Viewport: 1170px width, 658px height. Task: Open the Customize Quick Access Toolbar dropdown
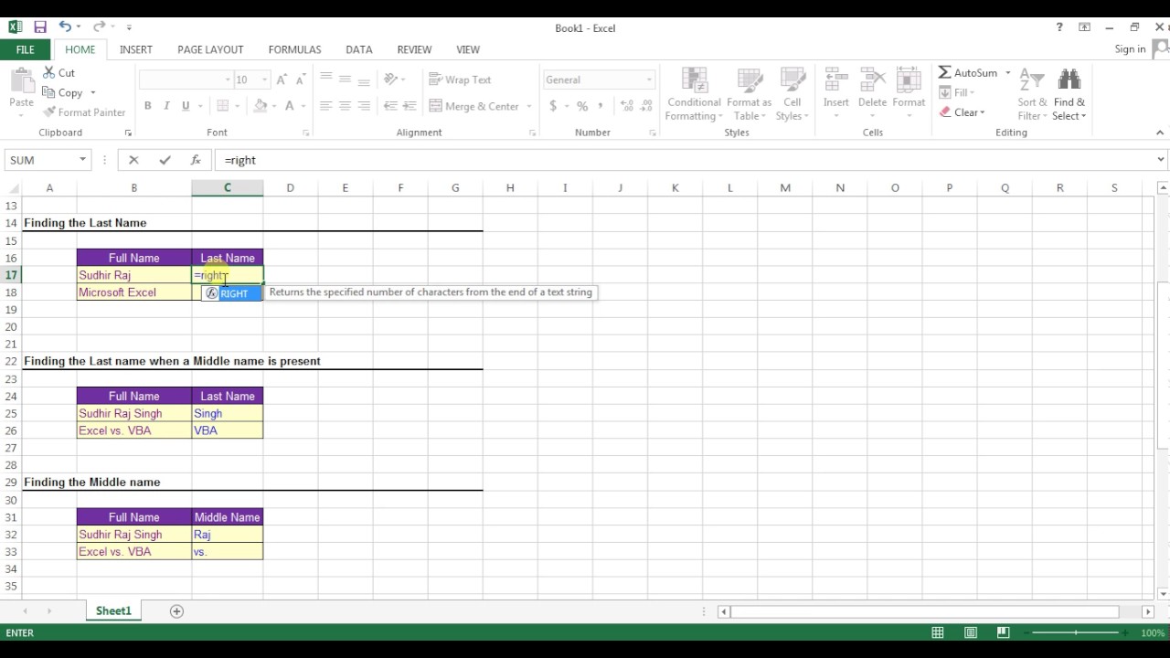point(129,27)
